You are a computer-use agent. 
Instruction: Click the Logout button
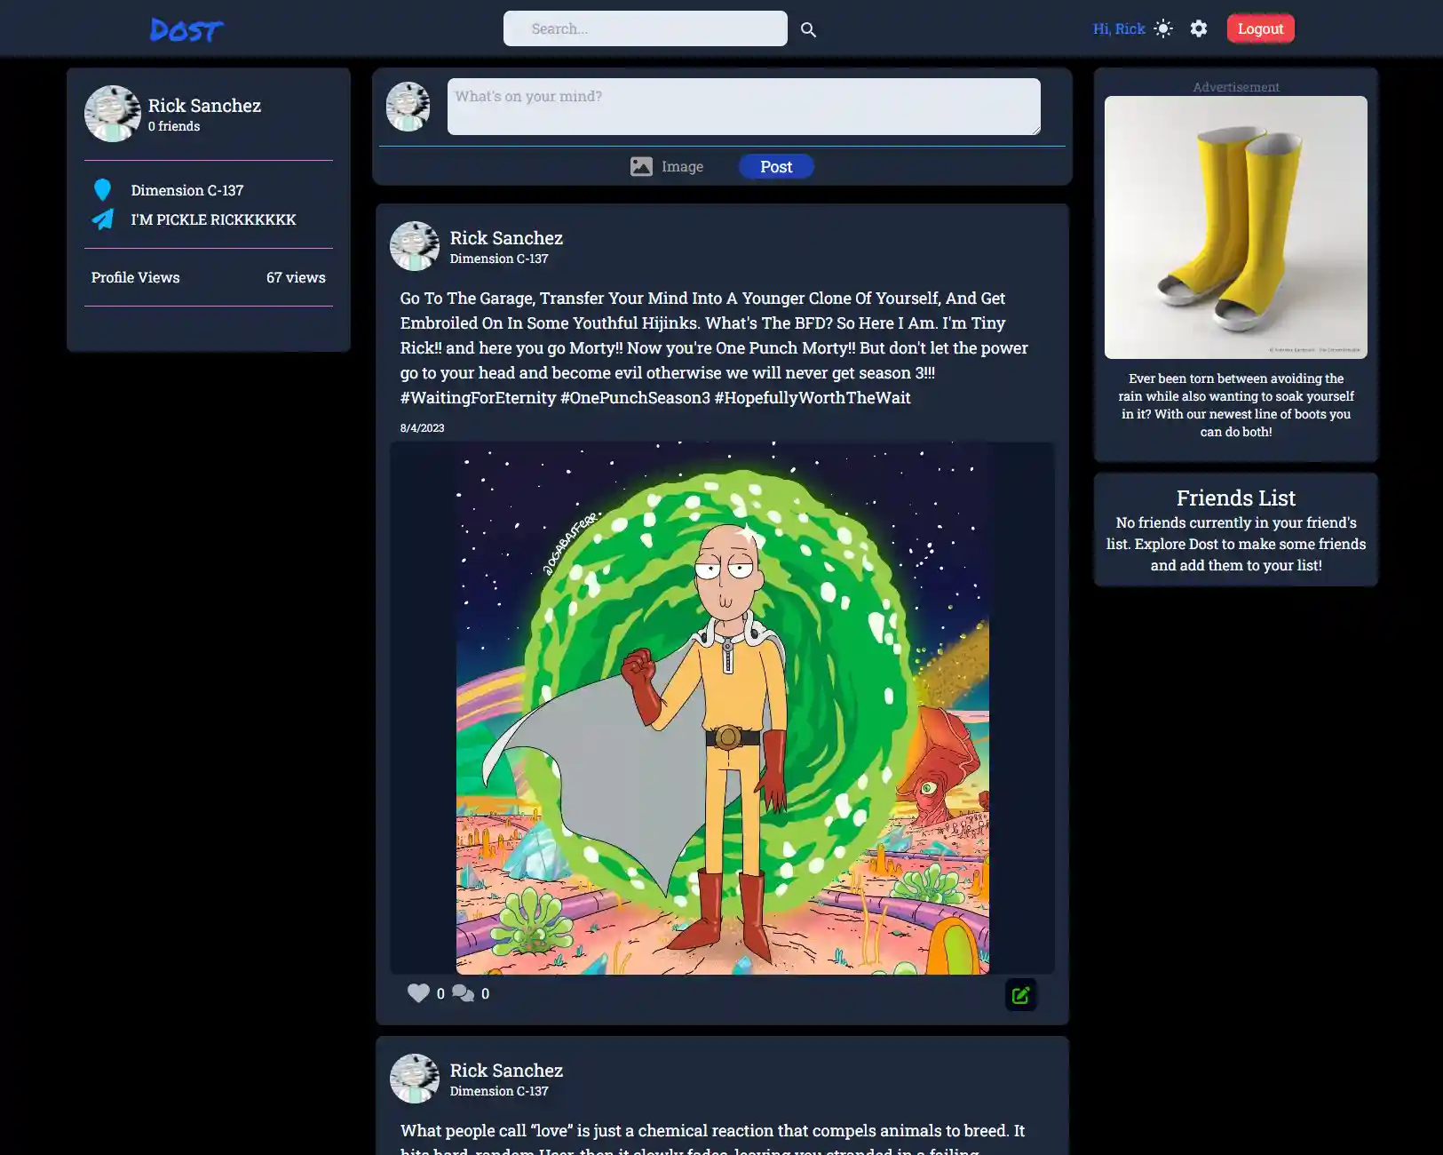tap(1259, 28)
